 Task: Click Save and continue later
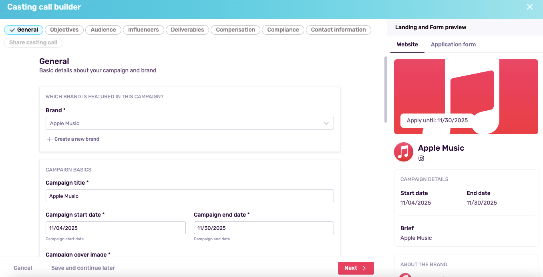click(83, 268)
